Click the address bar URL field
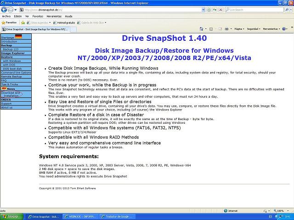Image resolution: width=294 pixels, height=220 pixels. coord(110,10)
